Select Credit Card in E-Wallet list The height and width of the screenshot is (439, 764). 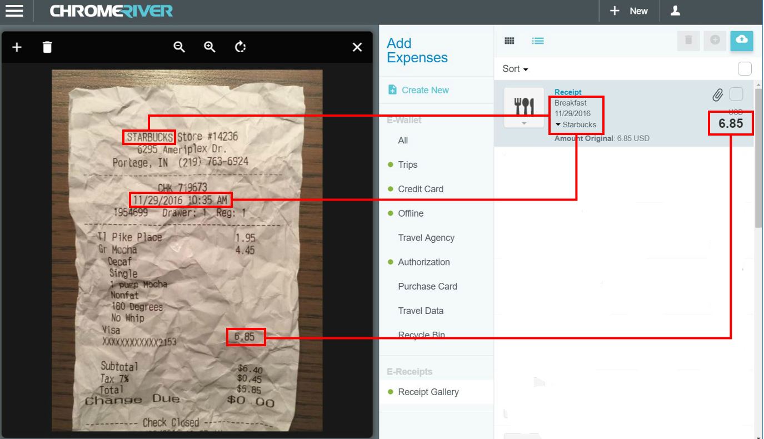point(420,189)
